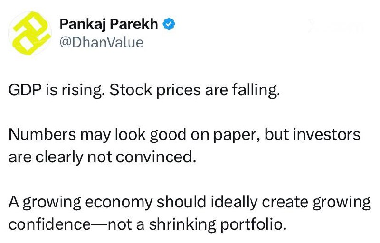This screenshot has width=380, height=243.
Task: Click the line ending 'shrinking portfolio.'
Action: [x=147, y=224]
